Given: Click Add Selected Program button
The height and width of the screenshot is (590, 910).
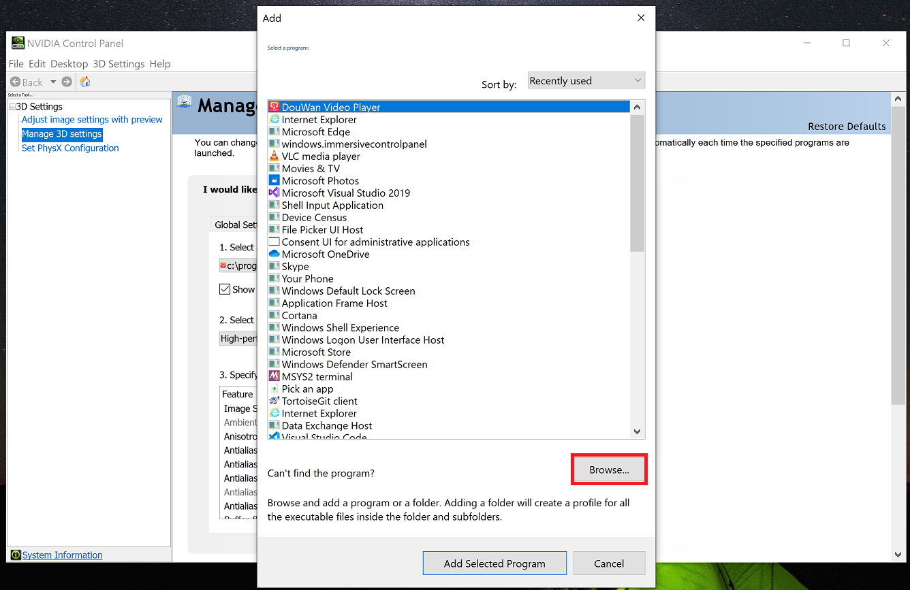Looking at the screenshot, I should (x=495, y=563).
